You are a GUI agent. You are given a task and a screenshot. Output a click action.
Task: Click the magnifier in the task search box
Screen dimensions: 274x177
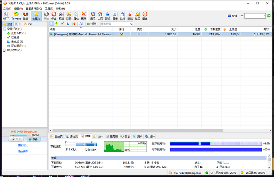coord(131,24)
